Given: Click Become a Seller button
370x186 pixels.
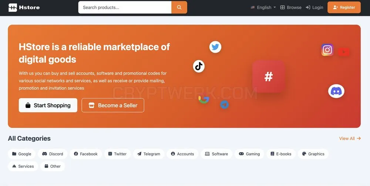Looking at the screenshot, I should click(x=113, y=105).
